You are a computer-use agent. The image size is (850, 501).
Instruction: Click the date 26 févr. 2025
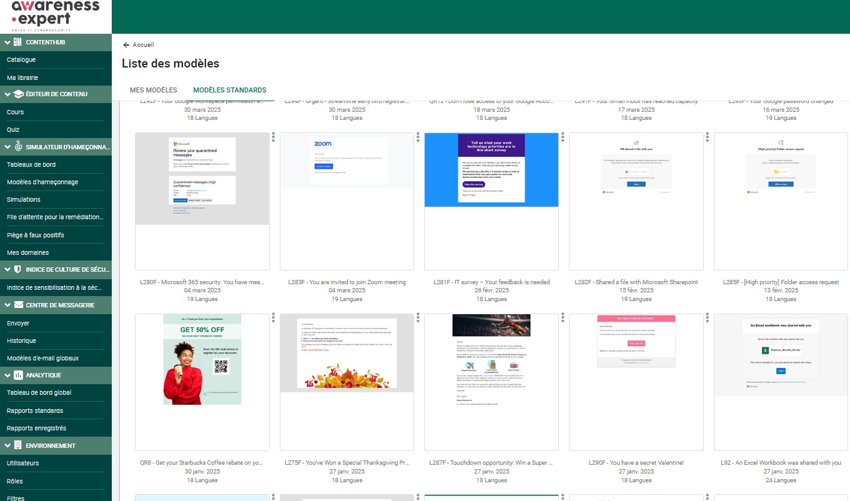click(492, 290)
